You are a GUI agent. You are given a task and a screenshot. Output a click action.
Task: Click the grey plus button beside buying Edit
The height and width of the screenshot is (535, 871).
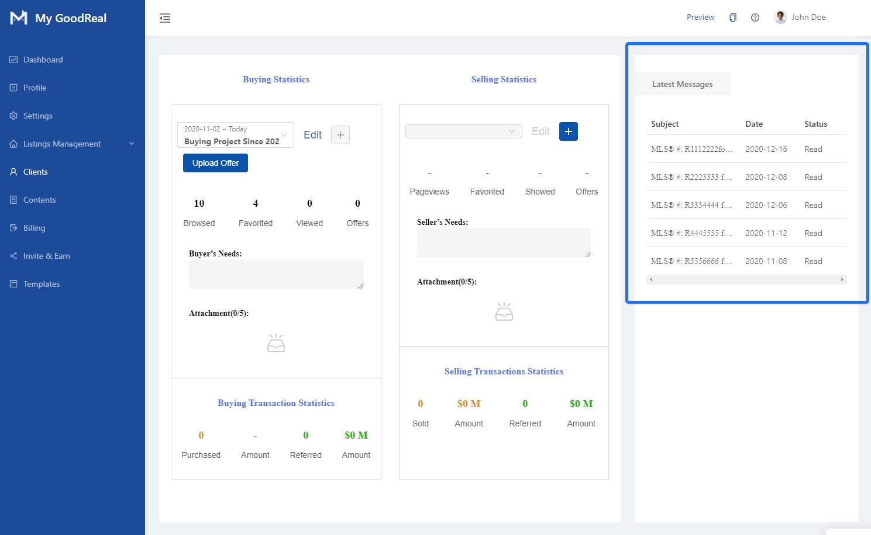click(x=340, y=135)
